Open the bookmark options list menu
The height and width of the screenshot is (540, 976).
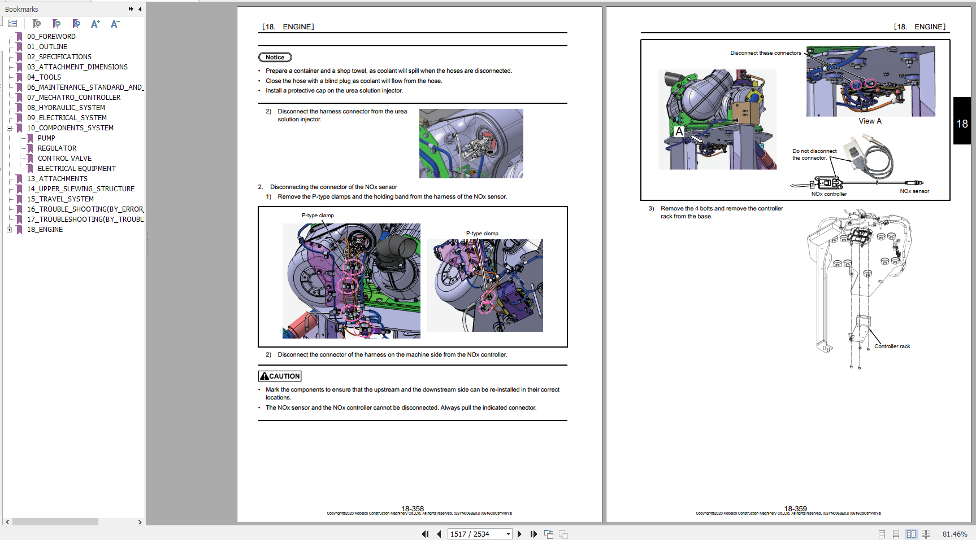point(12,24)
